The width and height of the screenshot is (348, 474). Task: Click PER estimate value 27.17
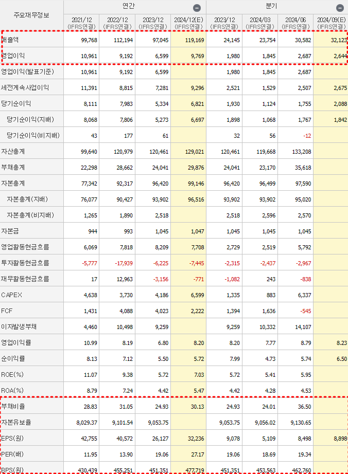(x=197, y=454)
